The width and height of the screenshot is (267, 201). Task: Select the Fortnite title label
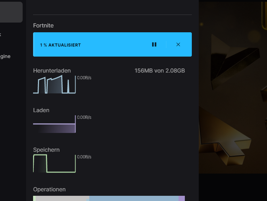[44, 25]
